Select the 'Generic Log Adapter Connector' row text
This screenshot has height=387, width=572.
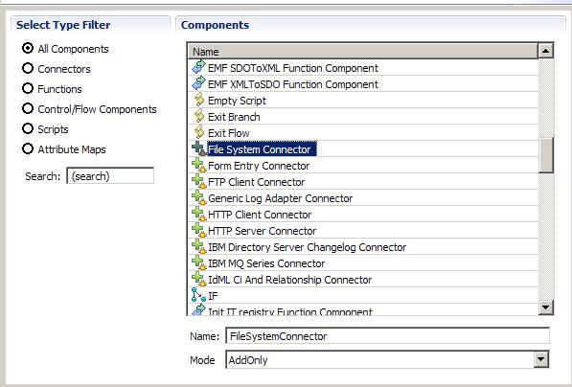(x=280, y=198)
